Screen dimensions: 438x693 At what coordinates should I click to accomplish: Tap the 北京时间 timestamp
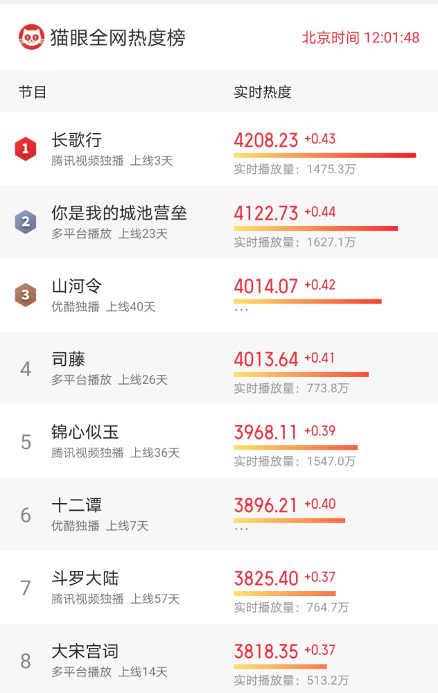(x=360, y=37)
